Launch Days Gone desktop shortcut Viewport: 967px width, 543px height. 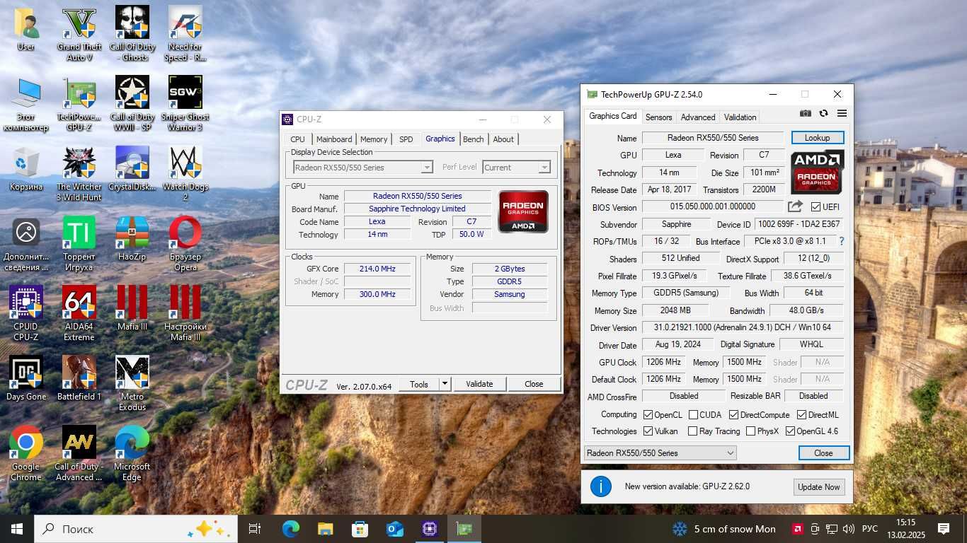(26, 378)
